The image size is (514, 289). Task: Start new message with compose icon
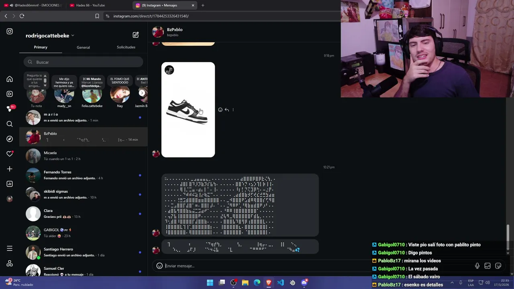pos(136,35)
